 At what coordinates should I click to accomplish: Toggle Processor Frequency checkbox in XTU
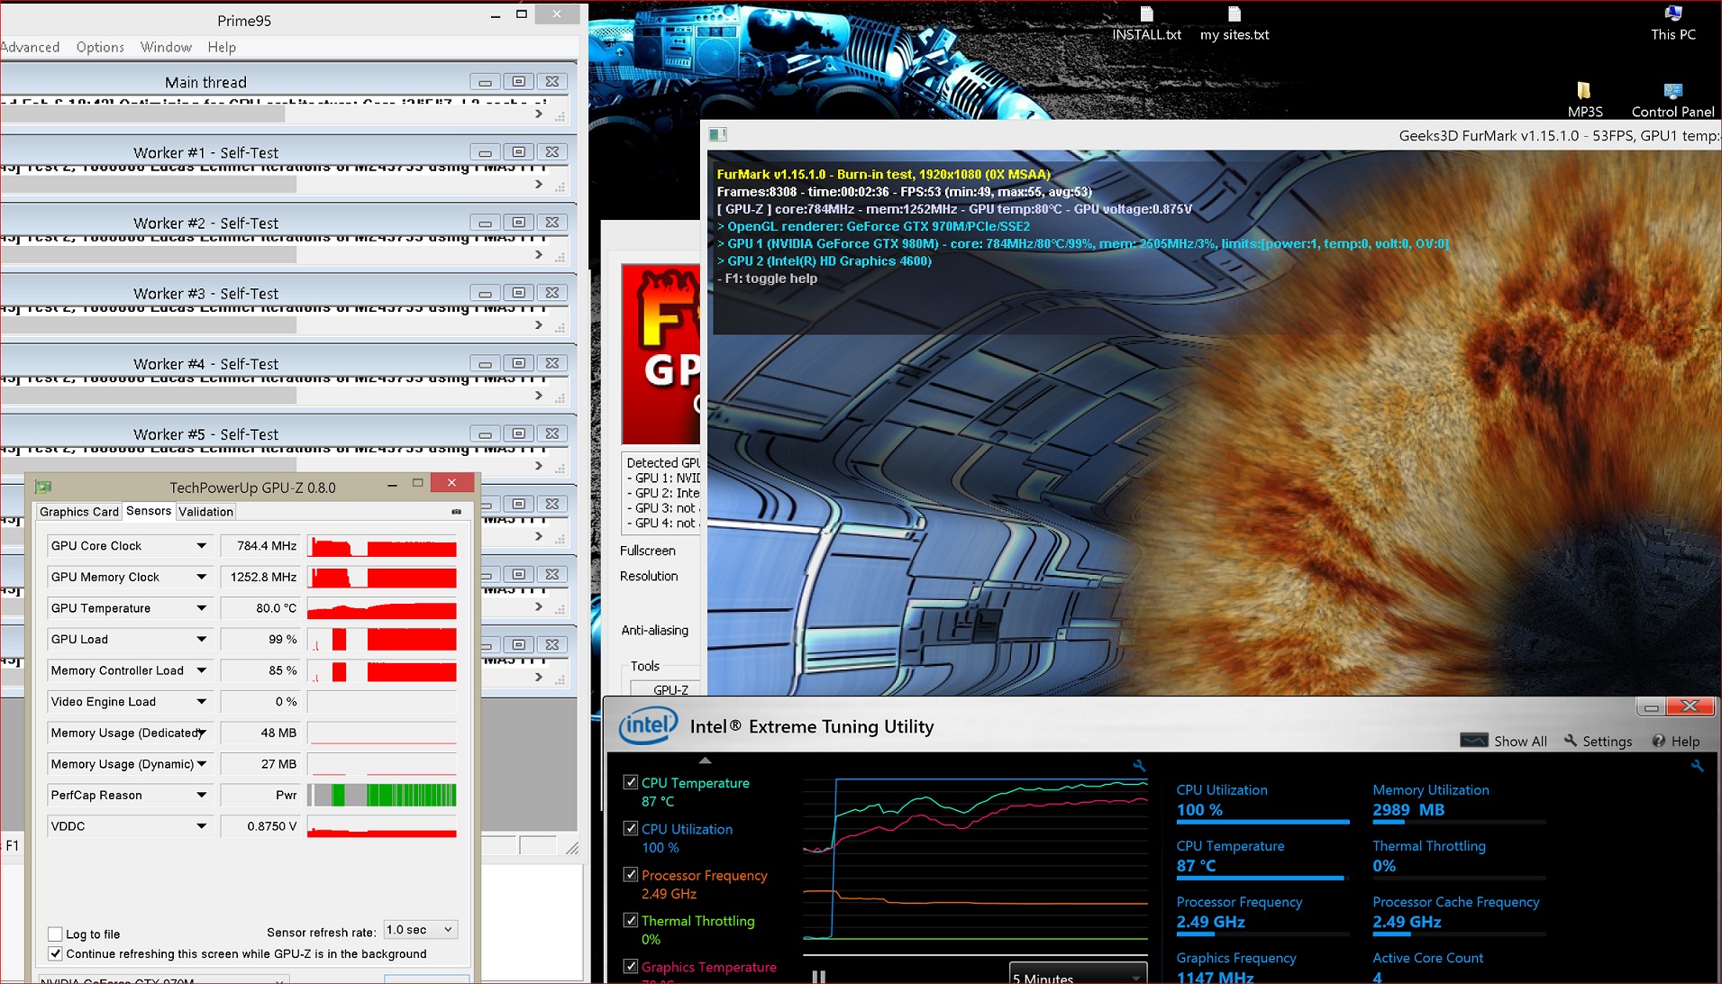pyautogui.click(x=631, y=874)
